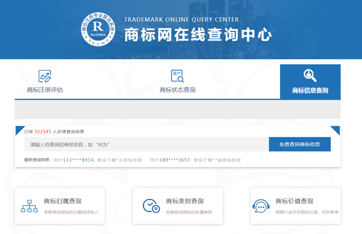Select the 商标信息查询 tab label
This screenshot has height=234, width=362.
(x=310, y=91)
